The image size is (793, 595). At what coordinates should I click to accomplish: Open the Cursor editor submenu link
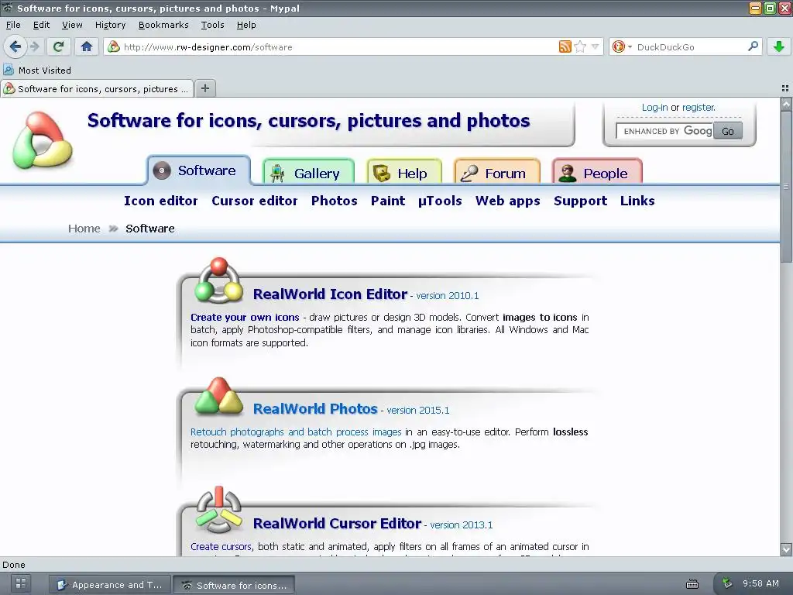coord(254,201)
